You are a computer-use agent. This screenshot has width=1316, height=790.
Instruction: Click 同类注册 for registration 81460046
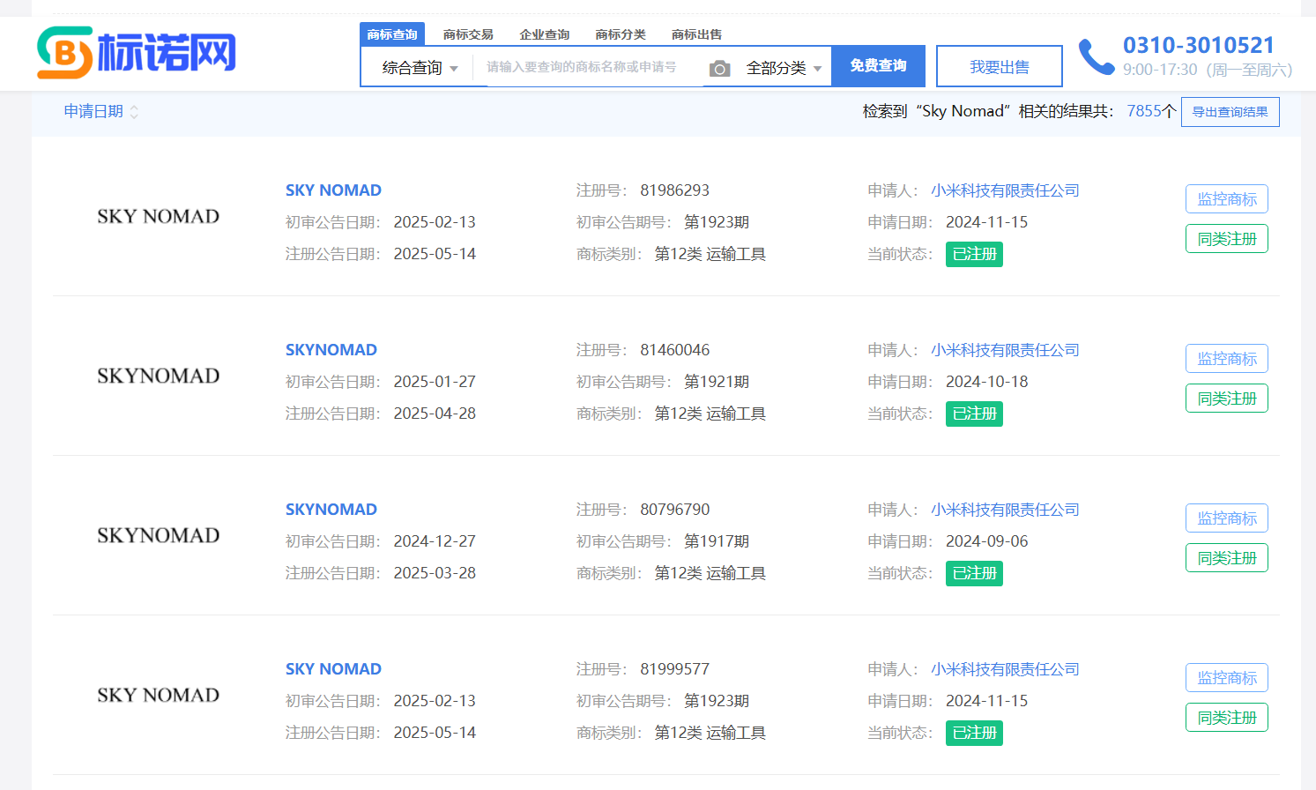1227,399
